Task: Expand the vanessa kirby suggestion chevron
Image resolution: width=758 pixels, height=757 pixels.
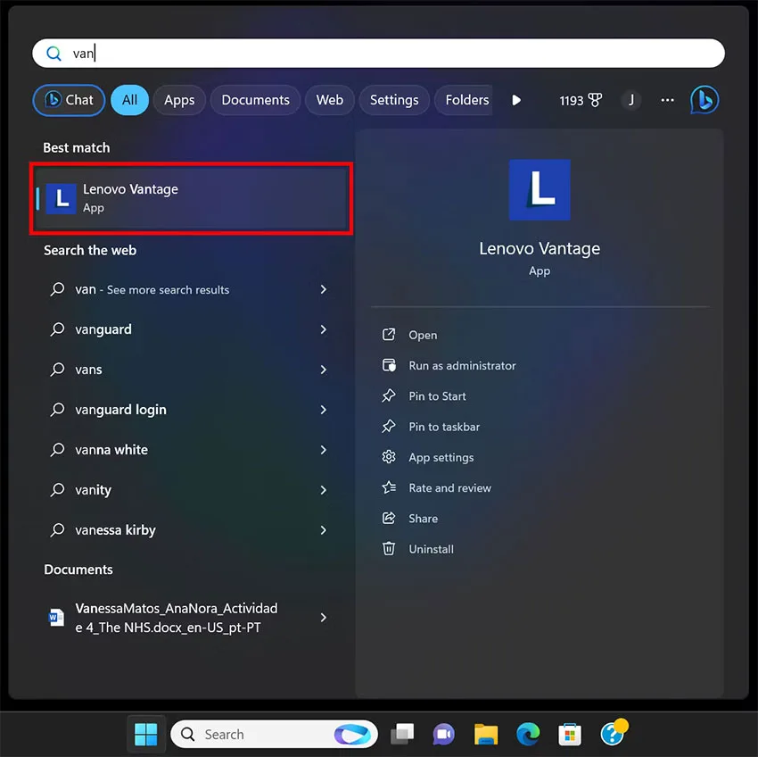Action: tap(324, 530)
